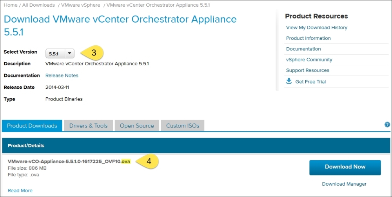
Task: Switch to the Product Downloads tab
Action: coord(32,126)
